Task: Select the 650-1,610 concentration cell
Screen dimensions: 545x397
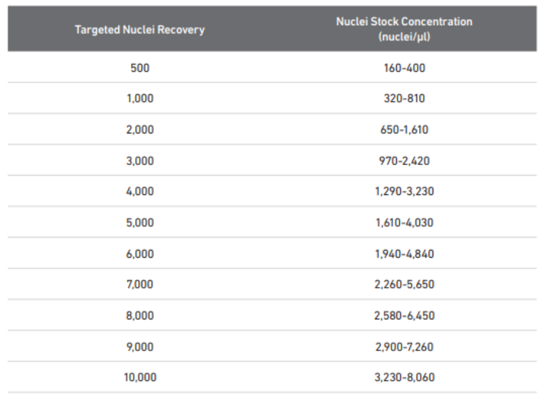Action: point(404,130)
